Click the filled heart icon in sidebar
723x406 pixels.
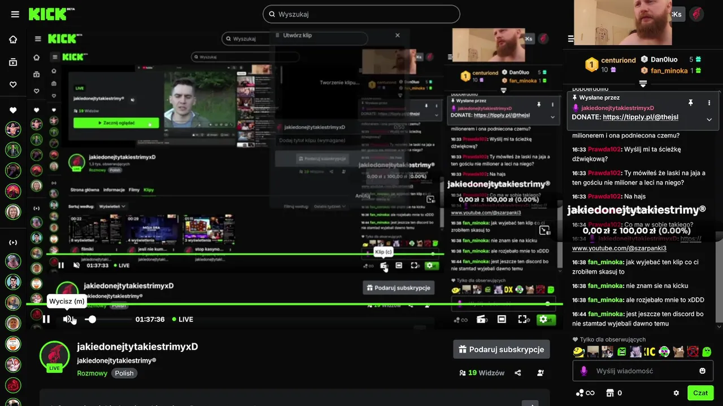13,110
